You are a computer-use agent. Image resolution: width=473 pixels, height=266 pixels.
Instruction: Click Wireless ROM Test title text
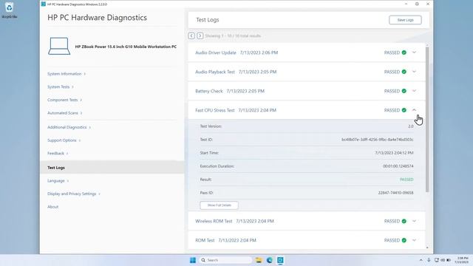[x=214, y=221]
